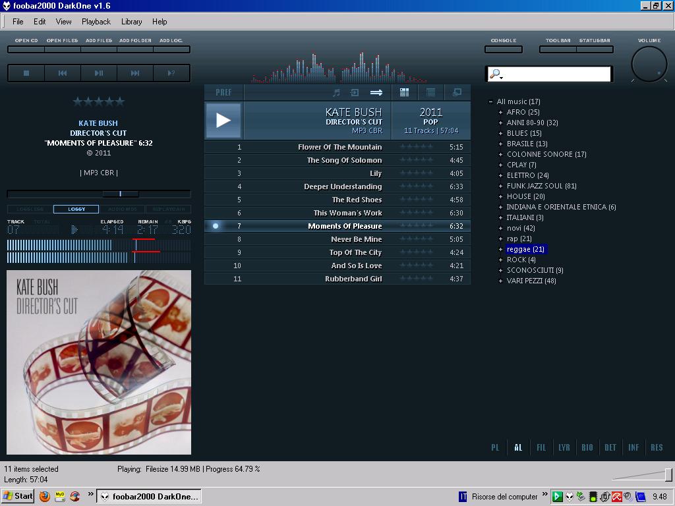Set rating stars for the Lily track
This screenshot has width=675, height=506.
417,173
